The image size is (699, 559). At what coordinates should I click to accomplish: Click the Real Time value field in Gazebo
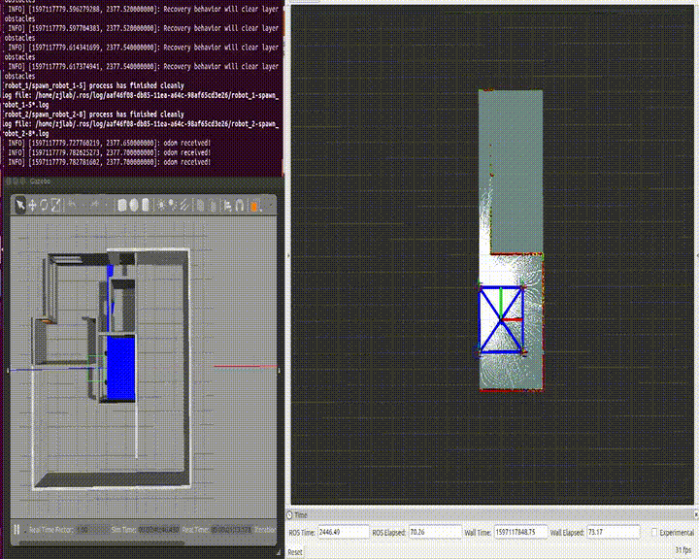(231, 530)
